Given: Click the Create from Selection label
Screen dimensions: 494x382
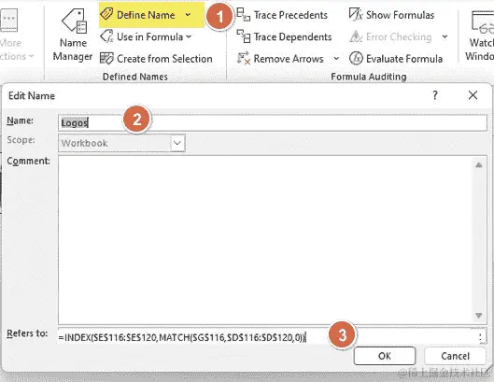Looking at the screenshot, I should click(x=164, y=59).
